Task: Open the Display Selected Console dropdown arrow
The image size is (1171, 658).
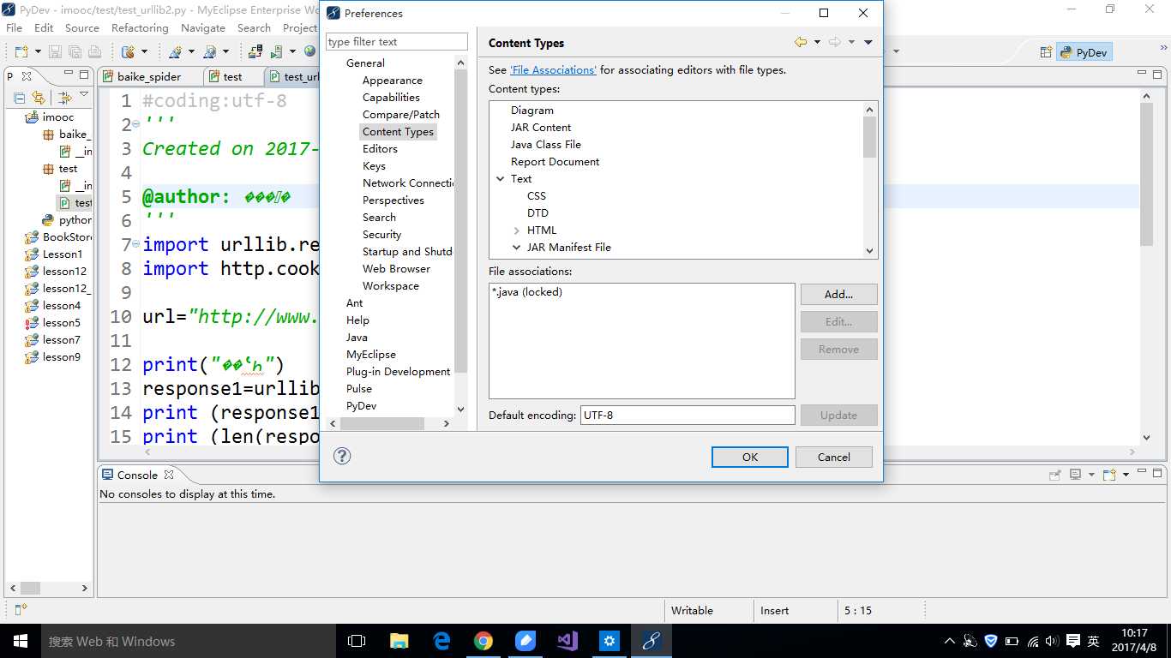Action: tap(1090, 475)
